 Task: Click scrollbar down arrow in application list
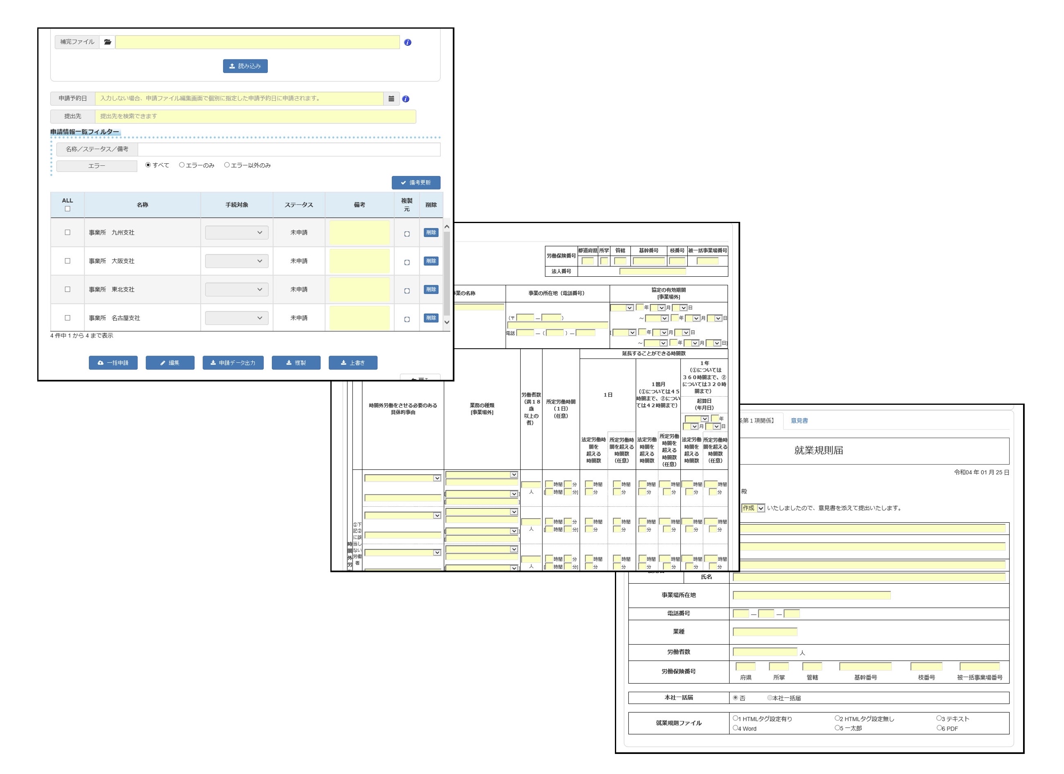point(447,322)
